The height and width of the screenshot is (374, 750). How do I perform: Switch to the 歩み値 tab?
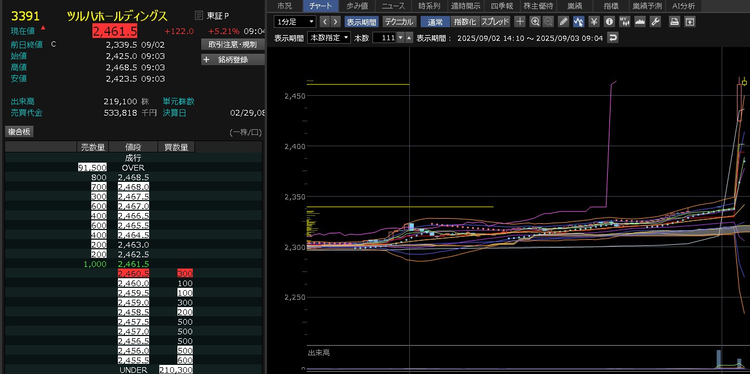point(357,6)
